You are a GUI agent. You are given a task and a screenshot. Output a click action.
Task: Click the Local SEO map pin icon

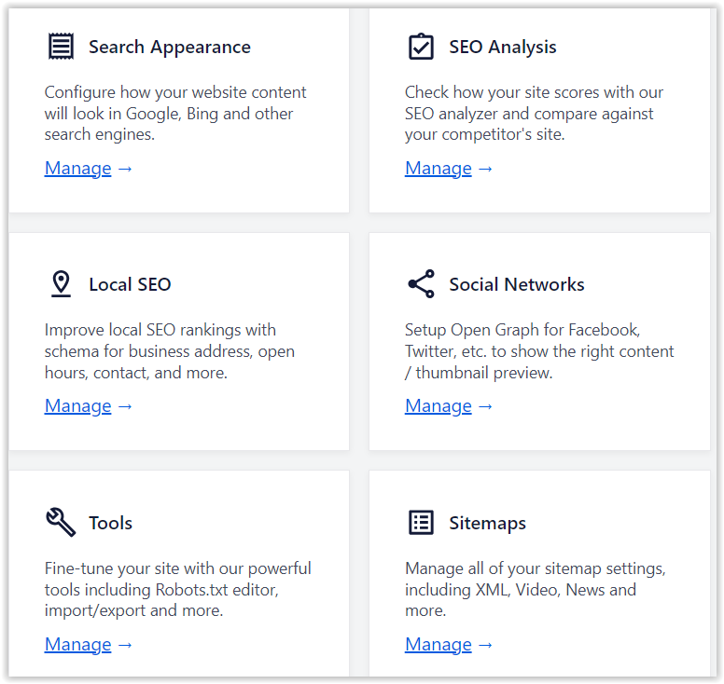click(x=61, y=283)
